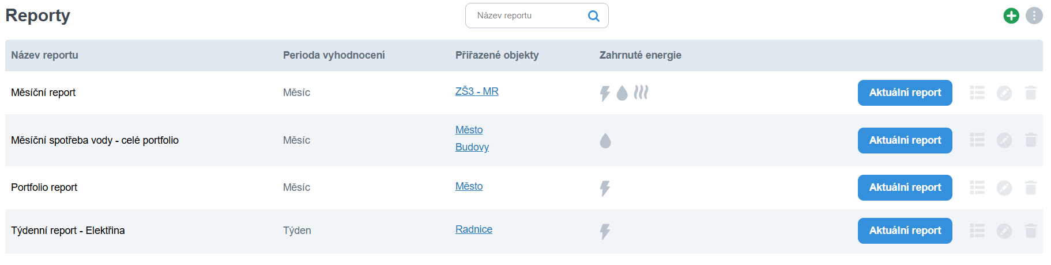
Task: Open the three-dot more options menu
Action: point(1034,16)
